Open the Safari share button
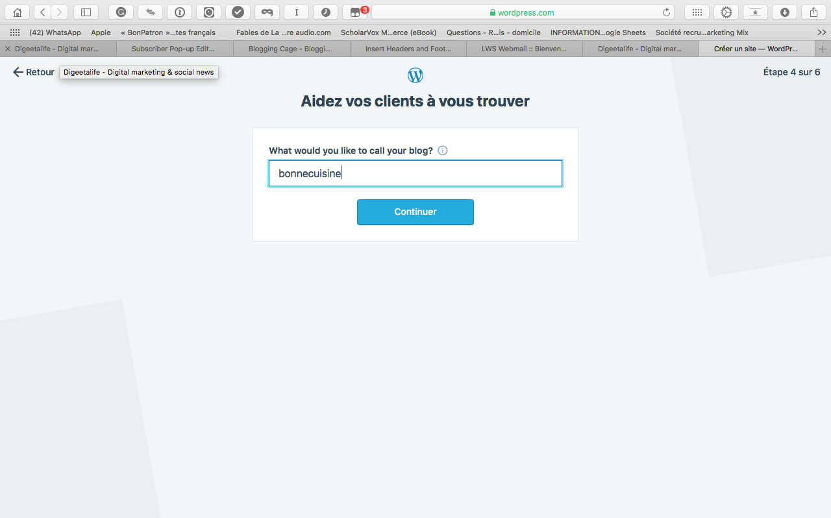 point(813,12)
